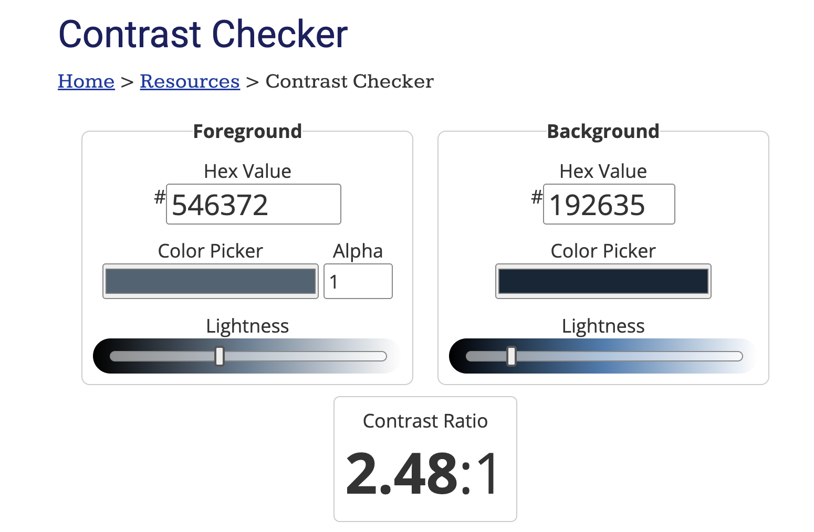This screenshot has height=532, width=814.
Task: Click the "Contrast Ratio" label text
Action: 425,421
